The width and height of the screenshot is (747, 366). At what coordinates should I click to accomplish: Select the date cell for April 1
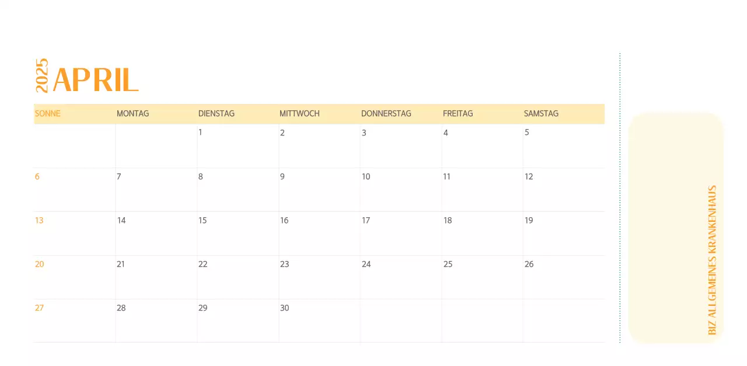click(x=238, y=146)
